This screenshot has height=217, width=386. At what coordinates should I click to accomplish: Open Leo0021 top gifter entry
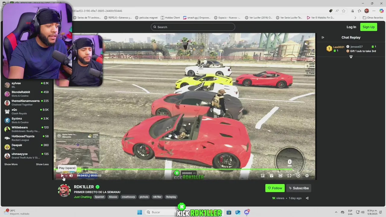click(335, 49)
